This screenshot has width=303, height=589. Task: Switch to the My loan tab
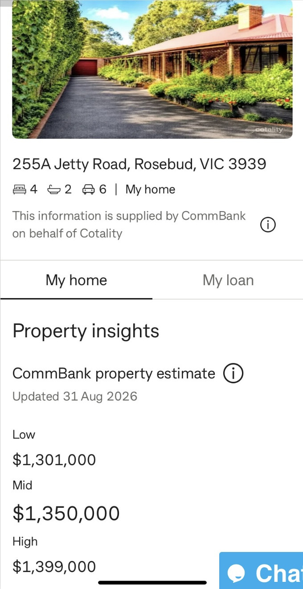[228, 280]
